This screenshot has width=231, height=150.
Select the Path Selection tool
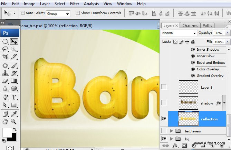click(x=5, y=105)
